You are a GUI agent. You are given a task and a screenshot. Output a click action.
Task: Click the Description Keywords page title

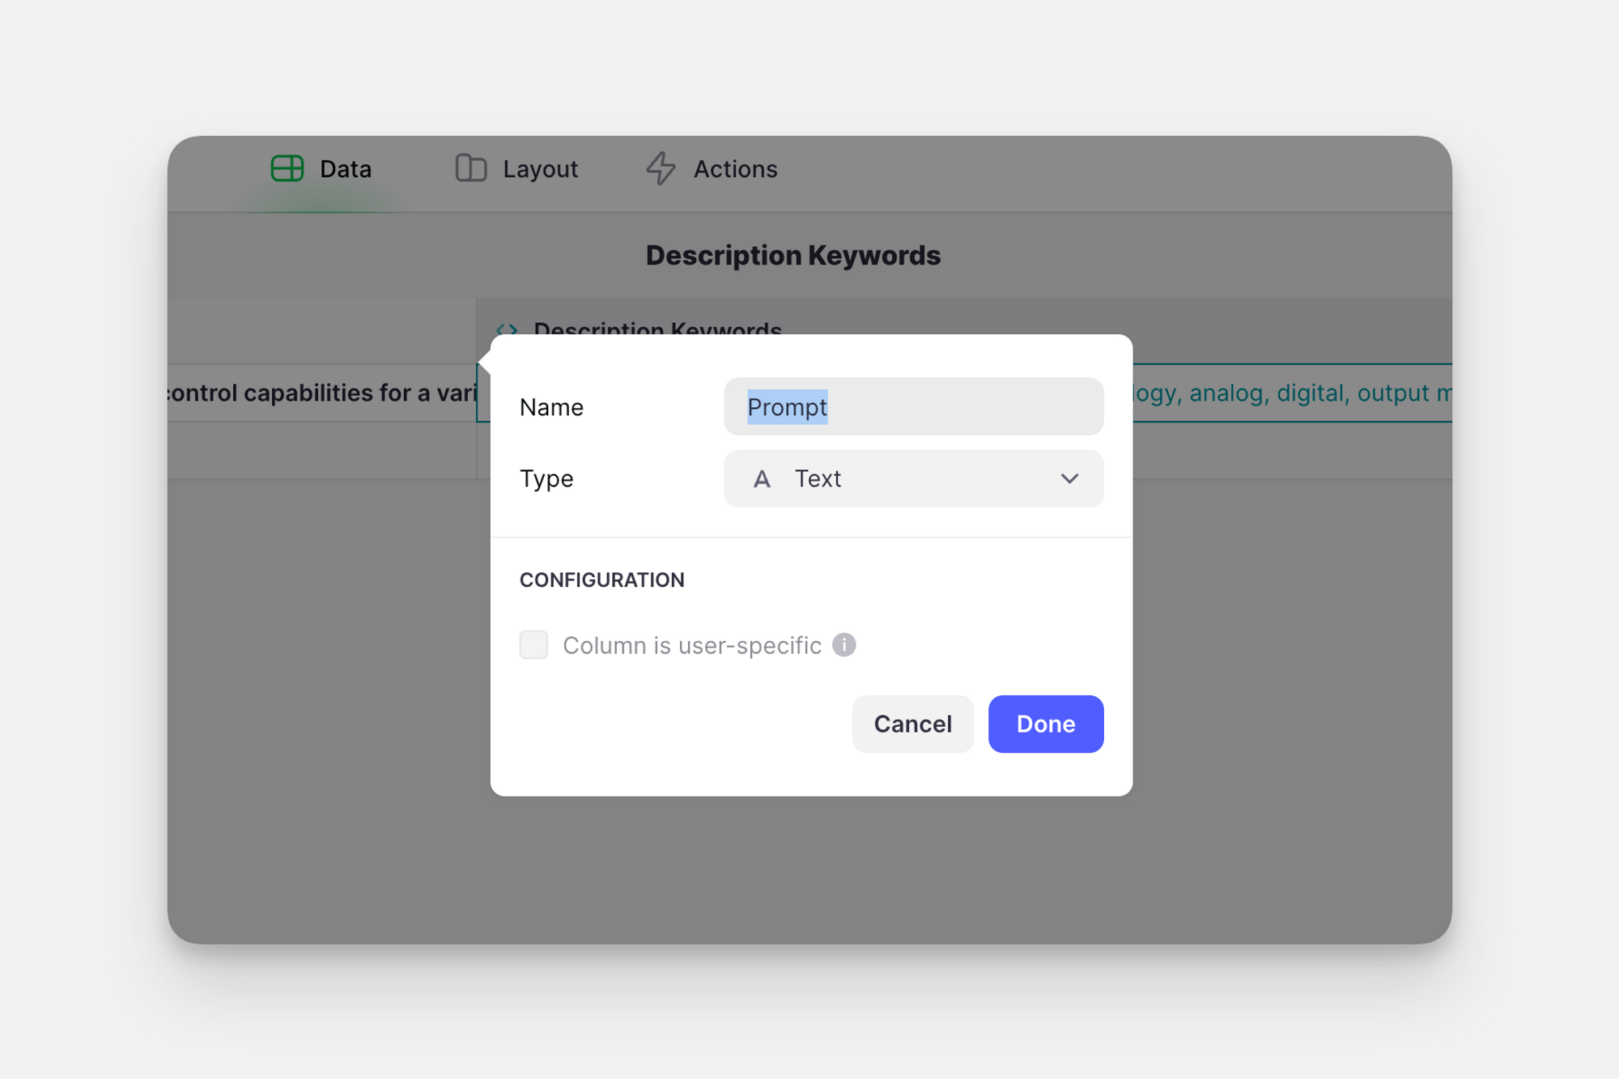pos(793,256)
